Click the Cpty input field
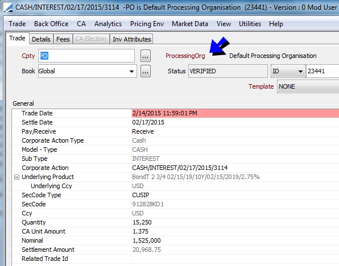Viewport: 339px width, 266px height. pos(86,56)
